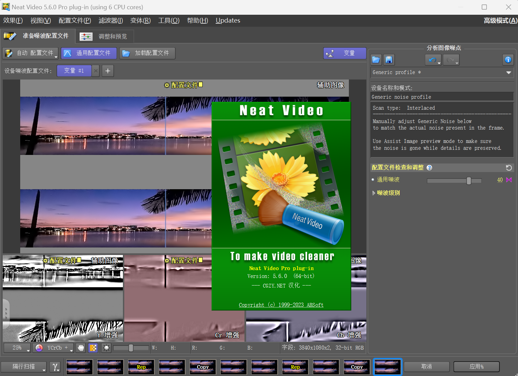Open the 配置文件(P) menu

75,21
